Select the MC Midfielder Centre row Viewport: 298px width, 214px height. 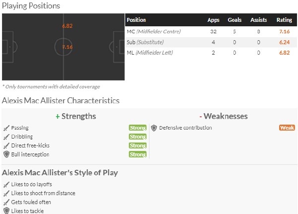point(211,32)
